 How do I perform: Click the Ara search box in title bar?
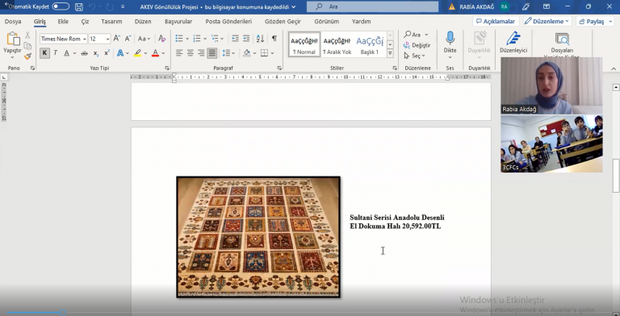(x=372, y=6)
